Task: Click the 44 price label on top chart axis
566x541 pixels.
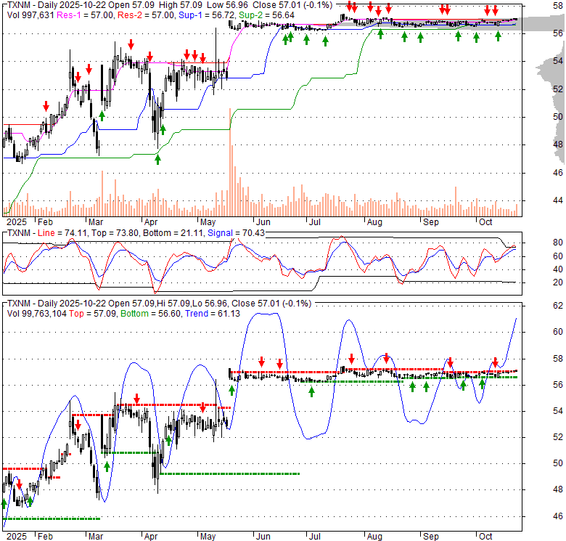Action: (558, 200)
